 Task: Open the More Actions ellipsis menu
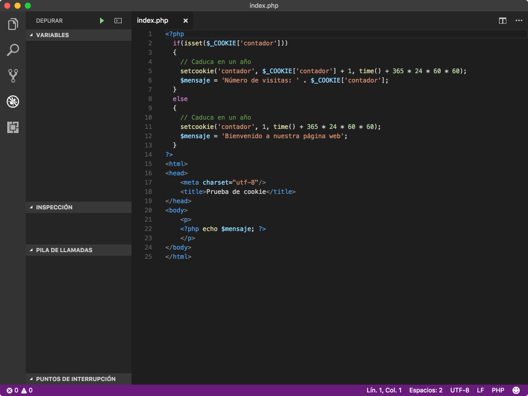coord(518,21)
